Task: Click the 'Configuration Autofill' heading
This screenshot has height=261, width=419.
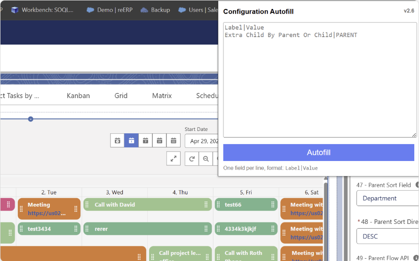Action: 258,11
